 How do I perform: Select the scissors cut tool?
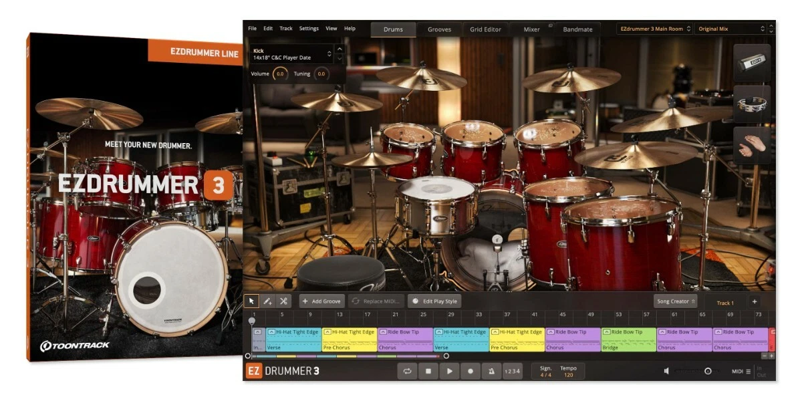coord(283,301)
